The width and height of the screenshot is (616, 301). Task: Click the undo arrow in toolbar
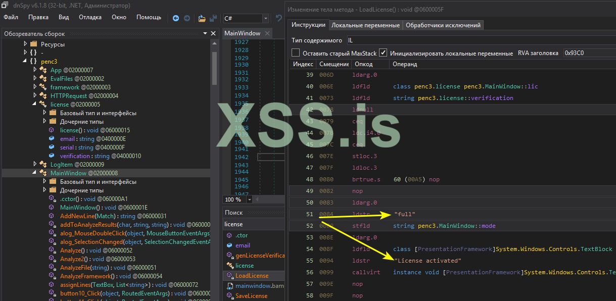[278, 18]
